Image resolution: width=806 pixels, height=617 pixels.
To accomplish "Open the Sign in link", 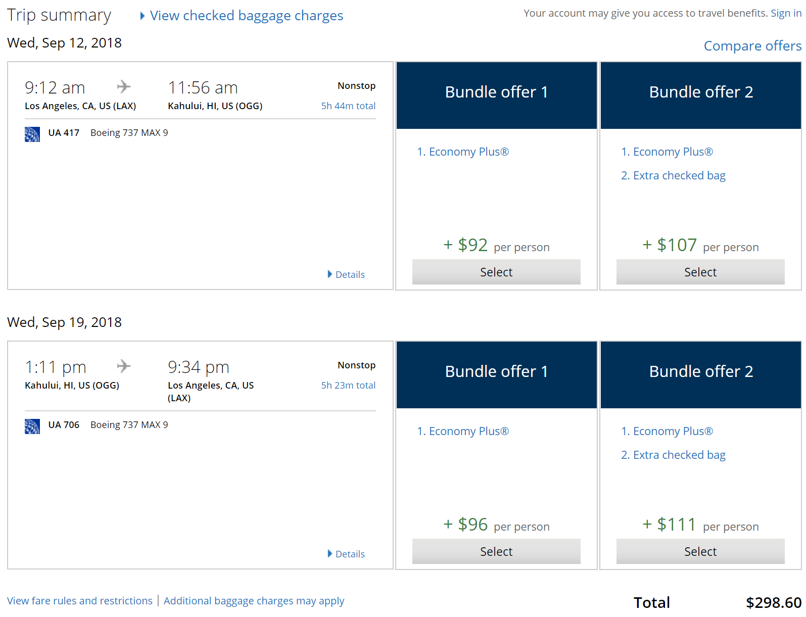I will pos(786,13).
